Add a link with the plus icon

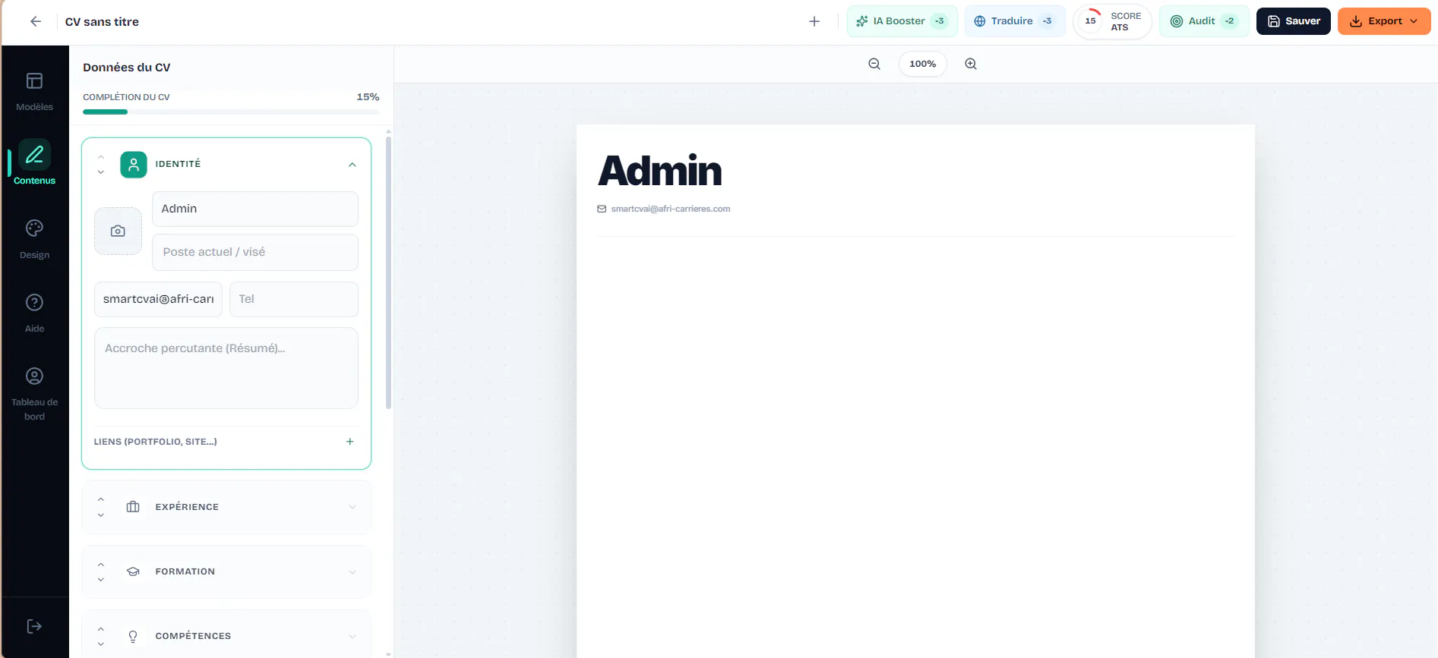350,442
